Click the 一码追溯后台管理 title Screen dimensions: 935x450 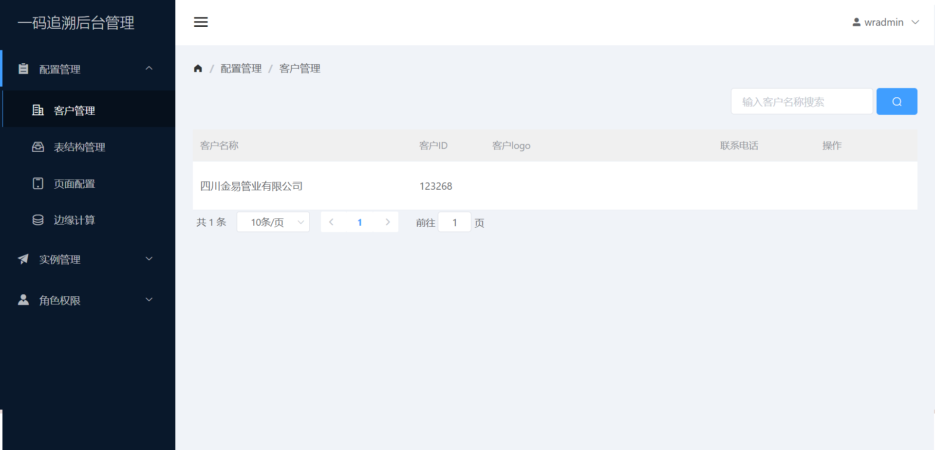pyautogui.click(x=76, y=22)
